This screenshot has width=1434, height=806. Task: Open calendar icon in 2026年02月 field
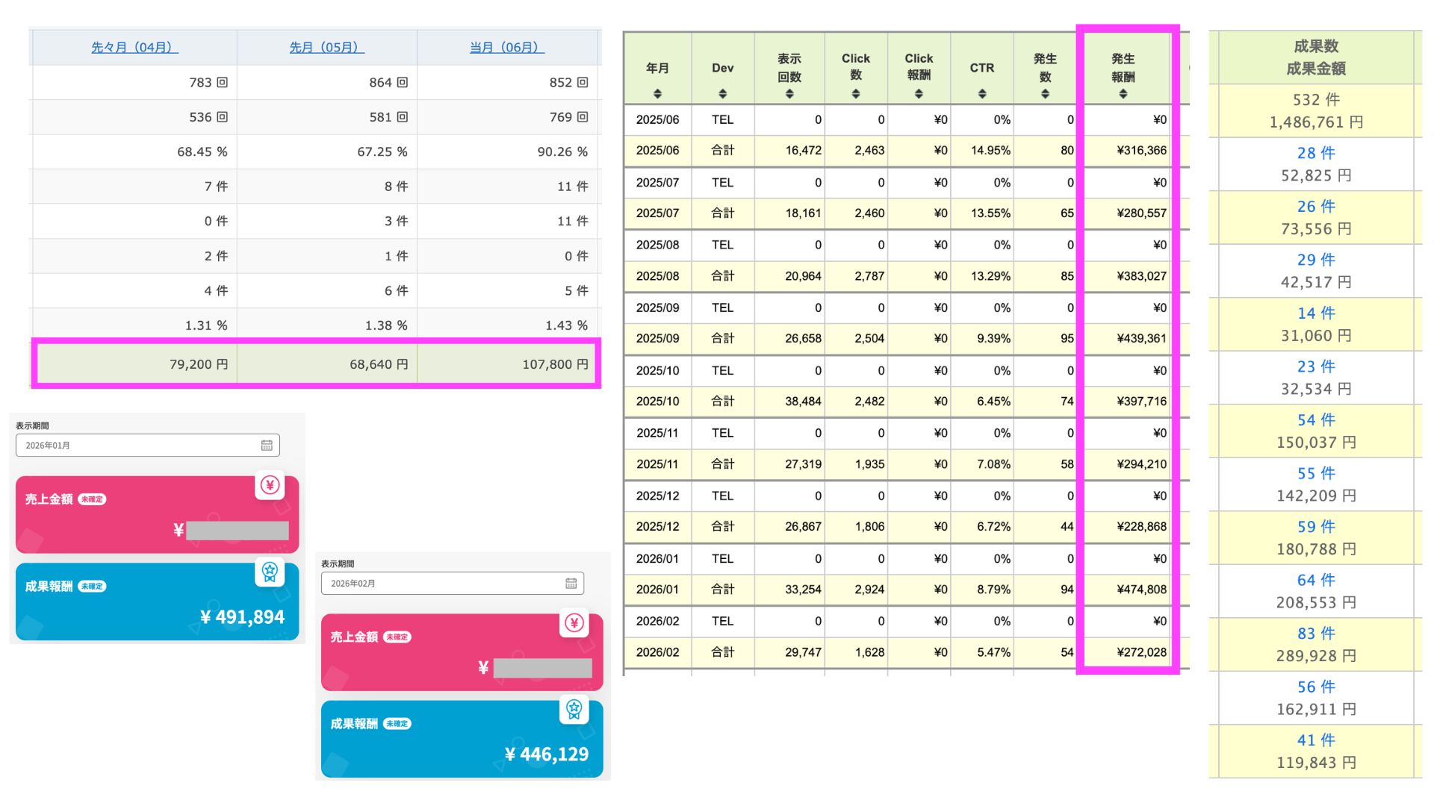571,584
